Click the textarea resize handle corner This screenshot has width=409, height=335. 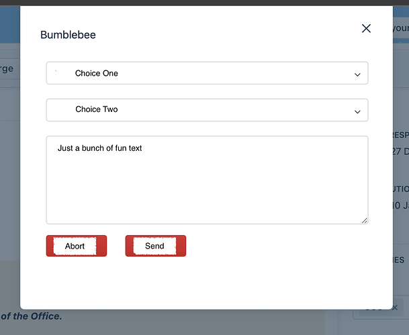pyautogui.click(x=365, y=220)
